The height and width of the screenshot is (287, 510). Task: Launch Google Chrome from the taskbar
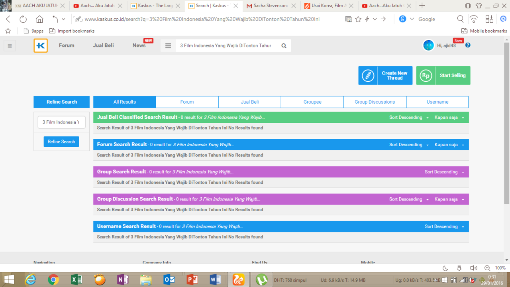(x=53, y=280)
